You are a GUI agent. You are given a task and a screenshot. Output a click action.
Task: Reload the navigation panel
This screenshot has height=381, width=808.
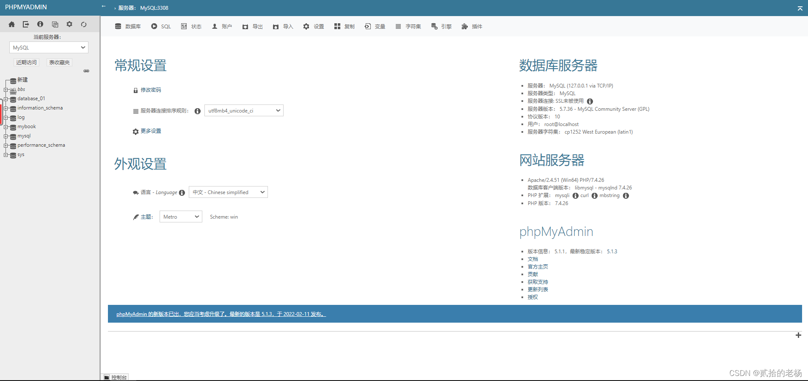84,25
